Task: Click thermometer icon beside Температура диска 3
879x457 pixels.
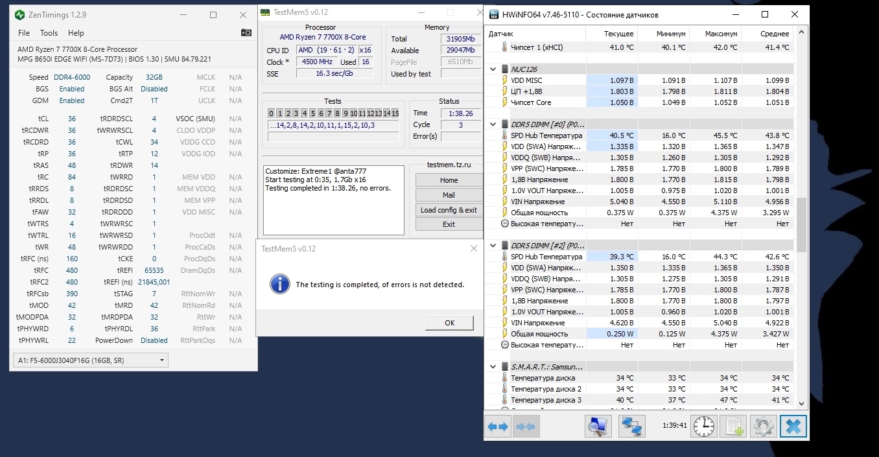Action: point(505,400)
